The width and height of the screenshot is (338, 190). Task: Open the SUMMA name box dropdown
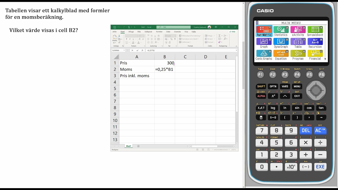(124, 50)
